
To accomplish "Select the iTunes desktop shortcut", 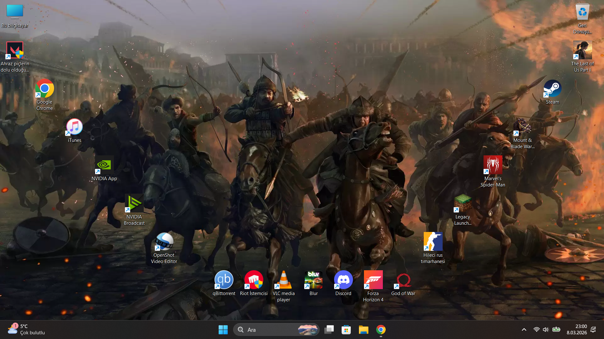I will 74,131.
